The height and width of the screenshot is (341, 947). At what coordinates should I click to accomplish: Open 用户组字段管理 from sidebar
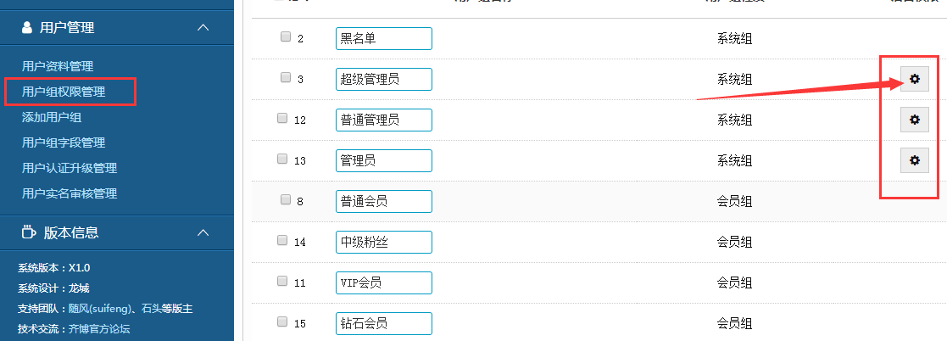click(64, 143)
